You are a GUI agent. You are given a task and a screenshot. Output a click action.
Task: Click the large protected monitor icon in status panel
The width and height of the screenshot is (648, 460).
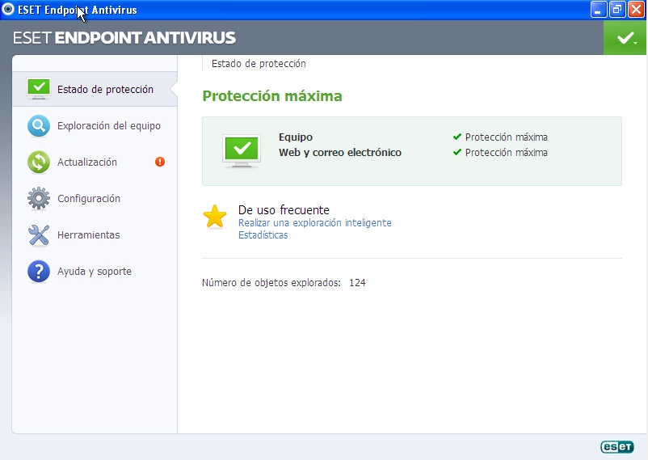point(242,150)
